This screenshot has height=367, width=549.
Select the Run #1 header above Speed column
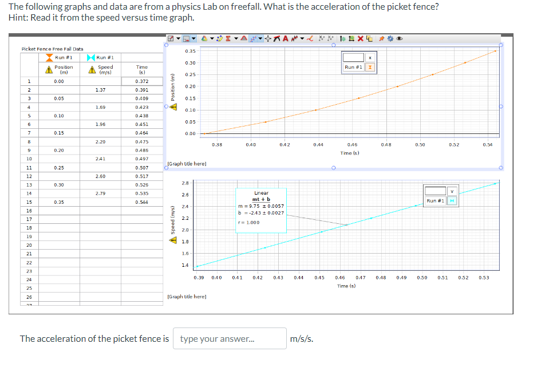click(105, 57)
